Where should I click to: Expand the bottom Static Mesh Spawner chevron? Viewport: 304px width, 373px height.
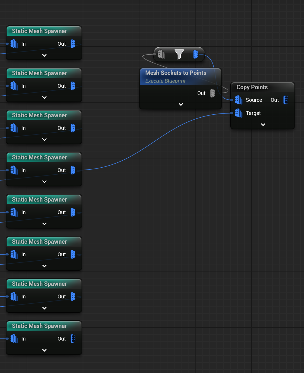[44, 350]
